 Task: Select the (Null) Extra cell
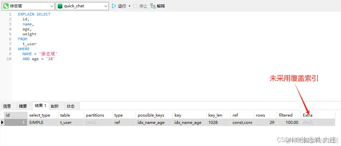[318, 123]
